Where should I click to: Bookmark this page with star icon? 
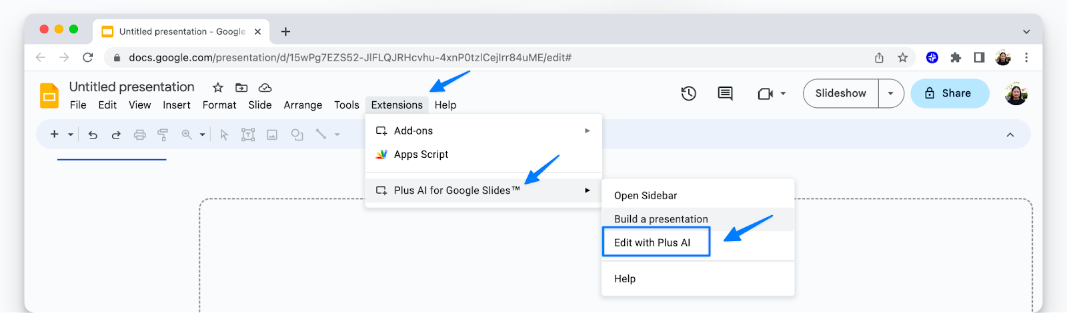(903, 58)
